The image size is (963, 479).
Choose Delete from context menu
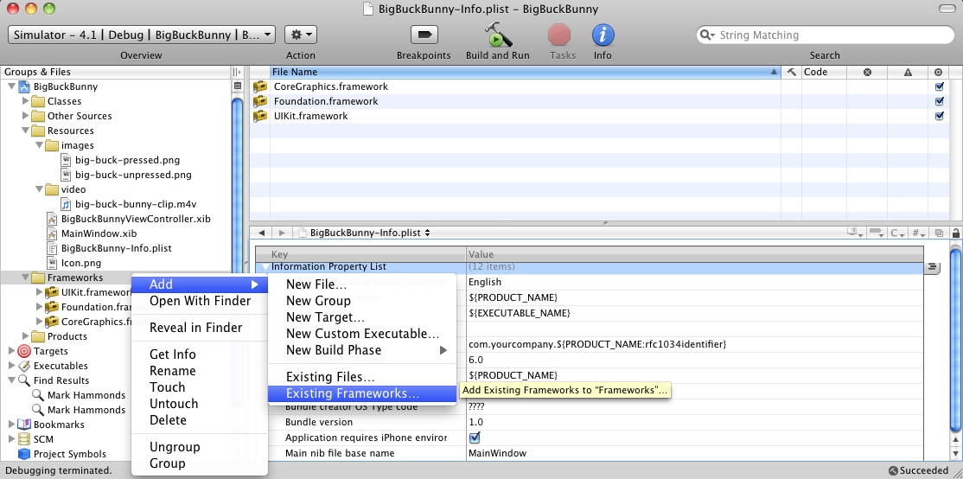pyautogui.click(x=201, y=421)
